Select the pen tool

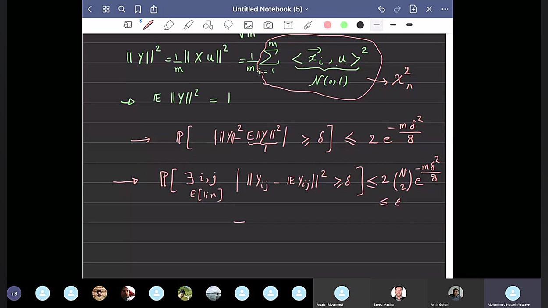point(148,25)
